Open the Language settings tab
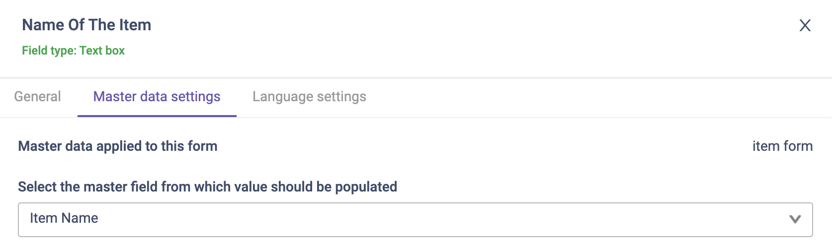Viewport: 832px width, 252px height. click(x=309, y=96)
